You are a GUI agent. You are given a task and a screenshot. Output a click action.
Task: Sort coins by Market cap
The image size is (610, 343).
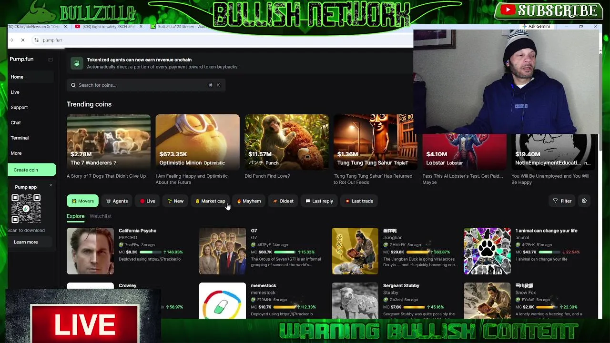(x=210, y=201)
